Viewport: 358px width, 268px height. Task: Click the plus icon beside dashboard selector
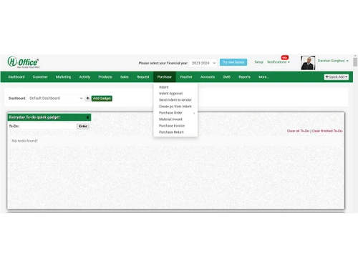point(87,98)
